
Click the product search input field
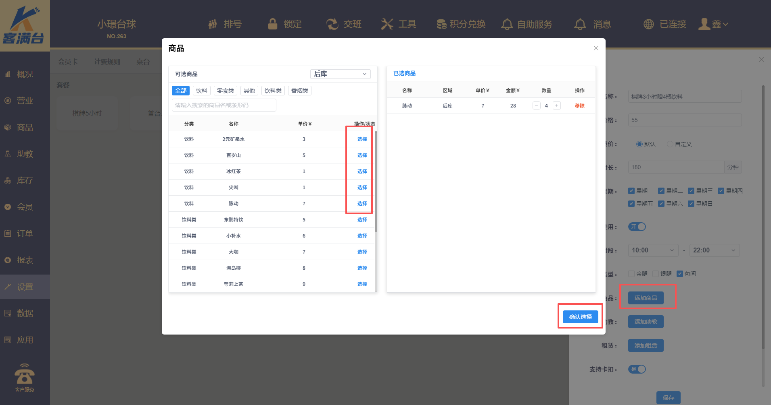tap(224, 105)
